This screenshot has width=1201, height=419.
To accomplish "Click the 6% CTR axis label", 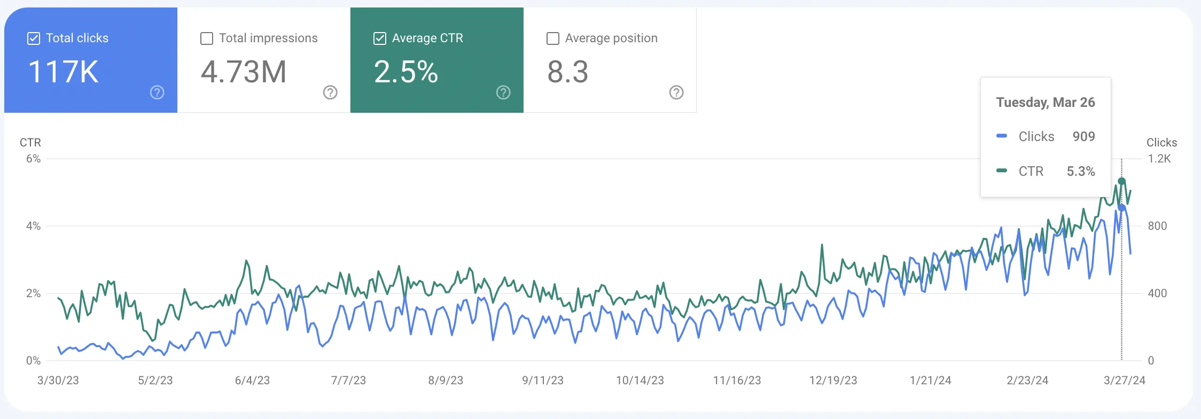I will (x=34, y=159).
